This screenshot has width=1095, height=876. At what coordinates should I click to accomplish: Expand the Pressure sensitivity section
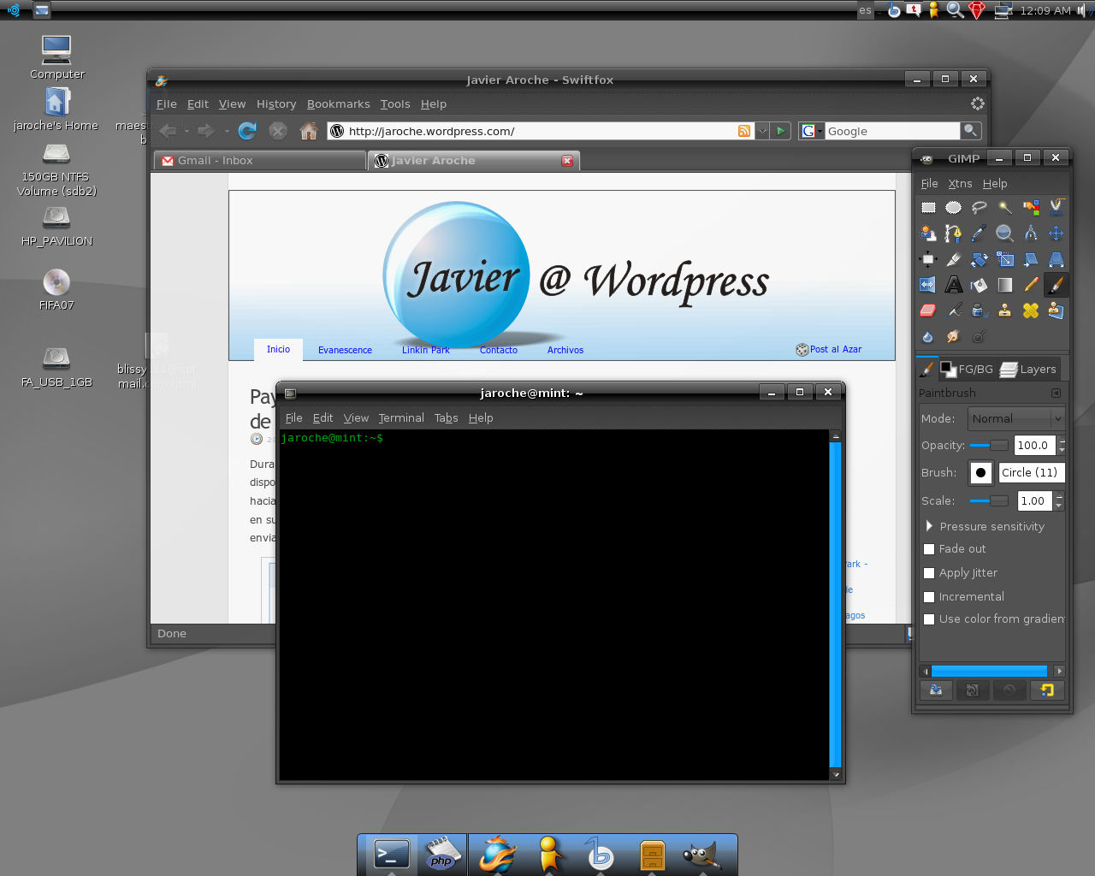point(930,526)
